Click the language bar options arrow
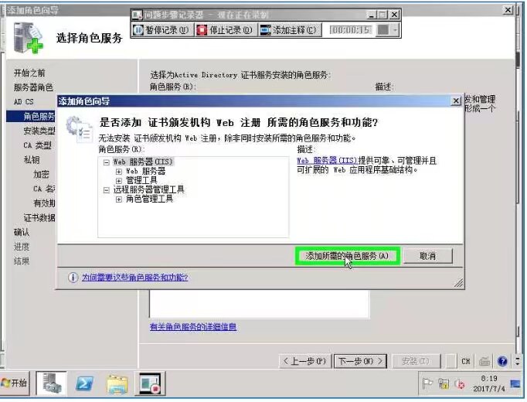 [x=518, y=361]
